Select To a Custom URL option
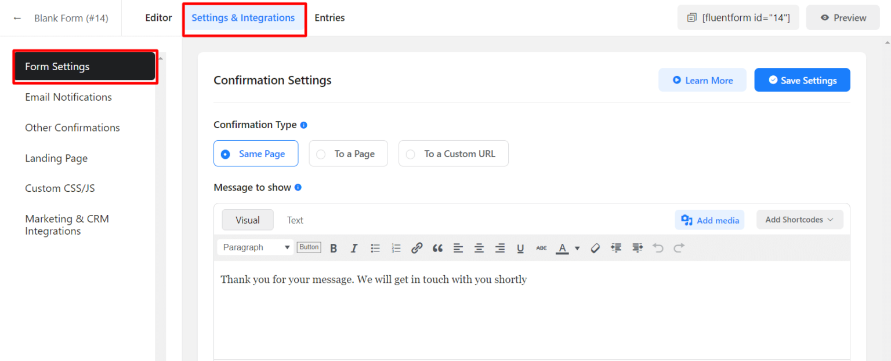Image resolution: width=891 pixels, height=361 pixels. pos(453,153)
